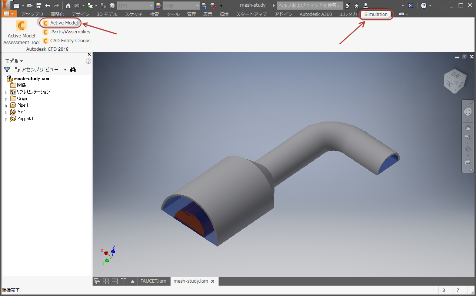This screenshot has width=476, height=296.
Task: Open the Autodesk Exchange X icon
Action: 410,6
